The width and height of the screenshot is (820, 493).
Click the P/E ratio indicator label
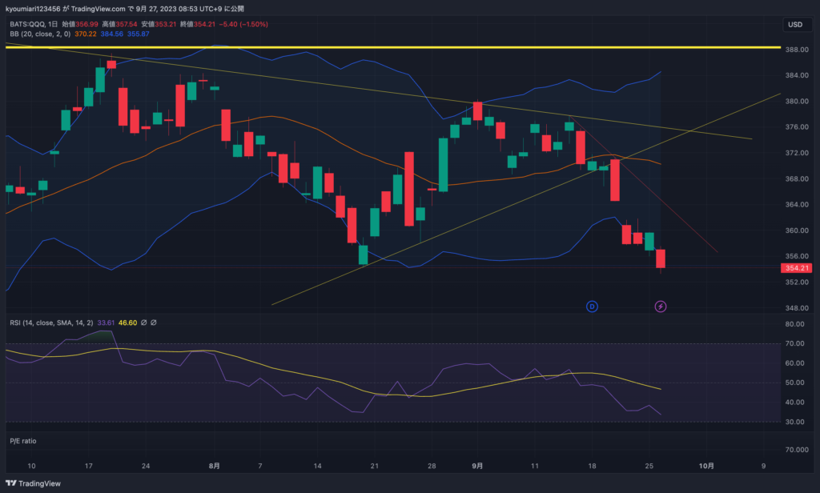(x=23, y=441)
